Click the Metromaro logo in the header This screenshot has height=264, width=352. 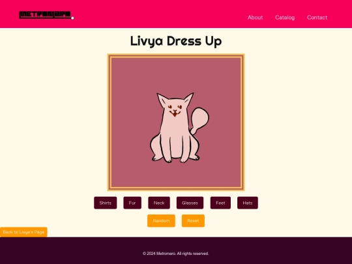coord(45,15)
